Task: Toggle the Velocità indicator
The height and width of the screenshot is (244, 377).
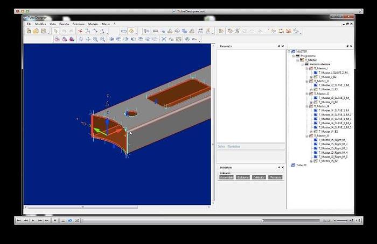Action: (259, 177)
